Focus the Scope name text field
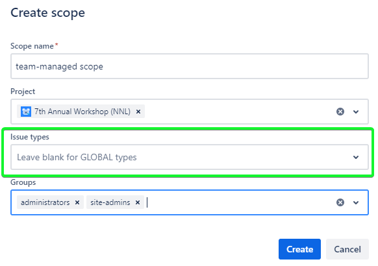378x266 pixels. [190, 66]
